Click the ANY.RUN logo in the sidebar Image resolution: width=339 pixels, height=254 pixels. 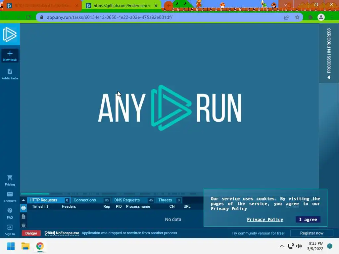coord(10,34)
